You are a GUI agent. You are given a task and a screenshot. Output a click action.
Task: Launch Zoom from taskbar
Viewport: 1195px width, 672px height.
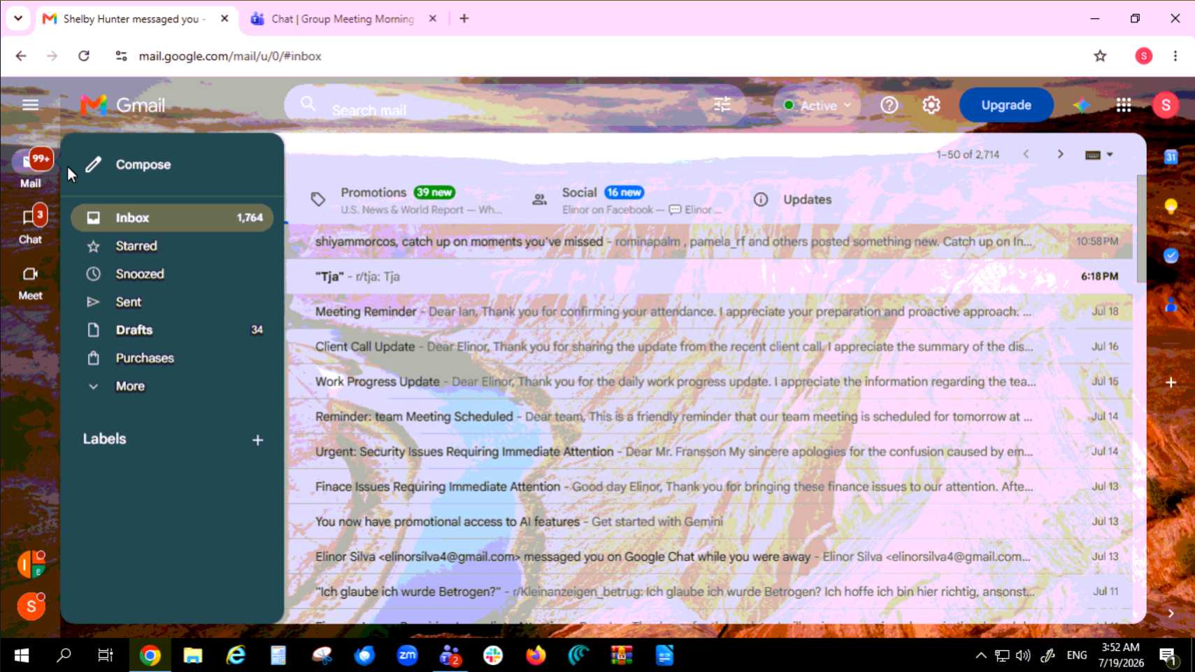407,655
